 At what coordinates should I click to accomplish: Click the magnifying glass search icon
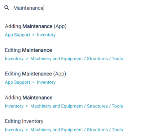(x=7, y=8)
